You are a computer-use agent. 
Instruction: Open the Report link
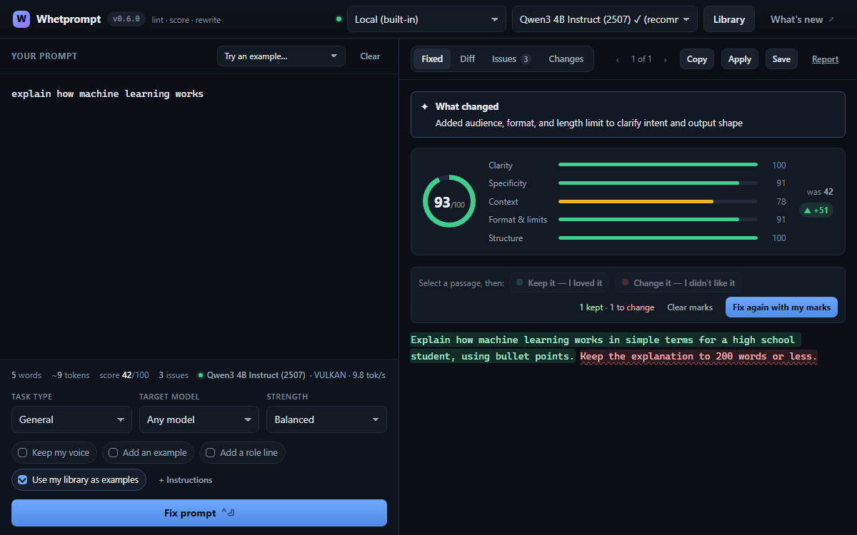tap(825, 59)
